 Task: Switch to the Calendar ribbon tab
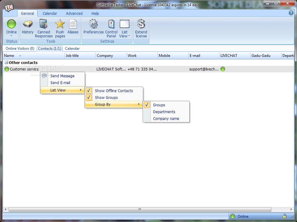point(50,13)
